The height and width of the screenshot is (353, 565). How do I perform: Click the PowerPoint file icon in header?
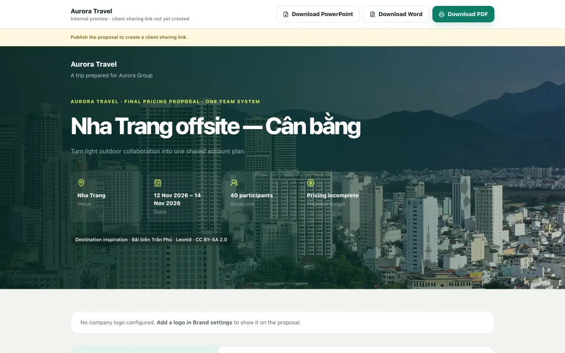pyautogui.click(x=286, y=15)
